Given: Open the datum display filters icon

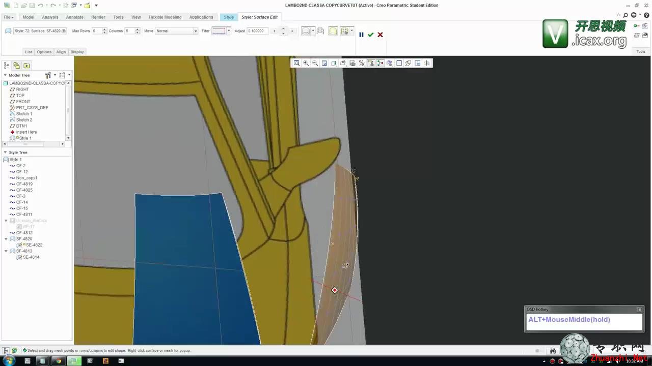Looking at the screenshot, I should [362, 63].
